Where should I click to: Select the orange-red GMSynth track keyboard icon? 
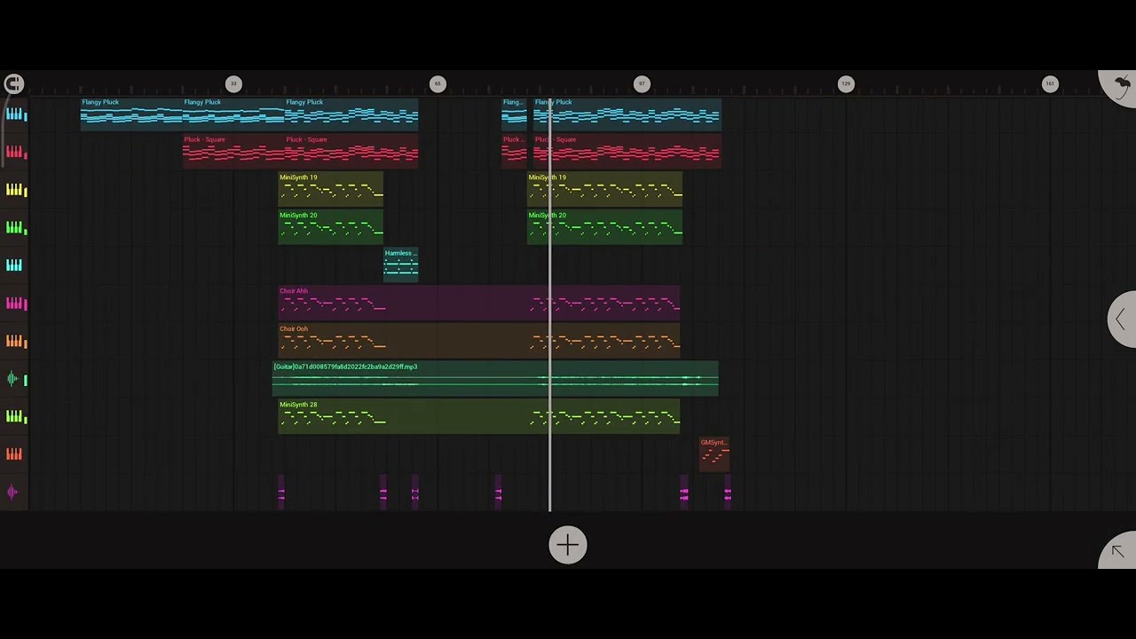[14, 454]
